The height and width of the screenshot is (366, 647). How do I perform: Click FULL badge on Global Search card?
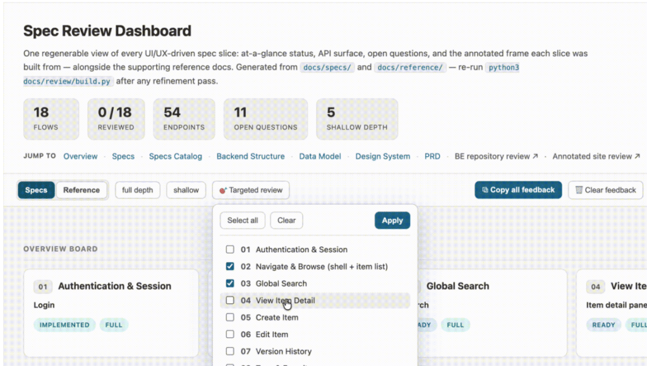coord(455,325)
